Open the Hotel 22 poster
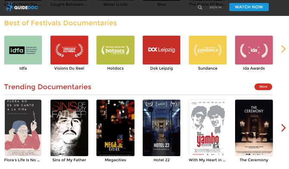The width and height of the screenshot is (289, 169). 161,128
